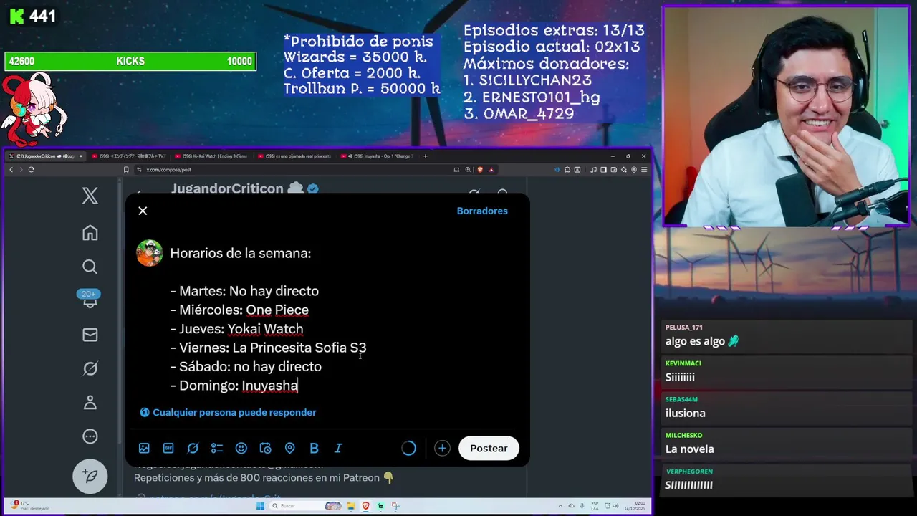Tag a location on the post
Screen dimensions: 917x516
coord(289,448)
